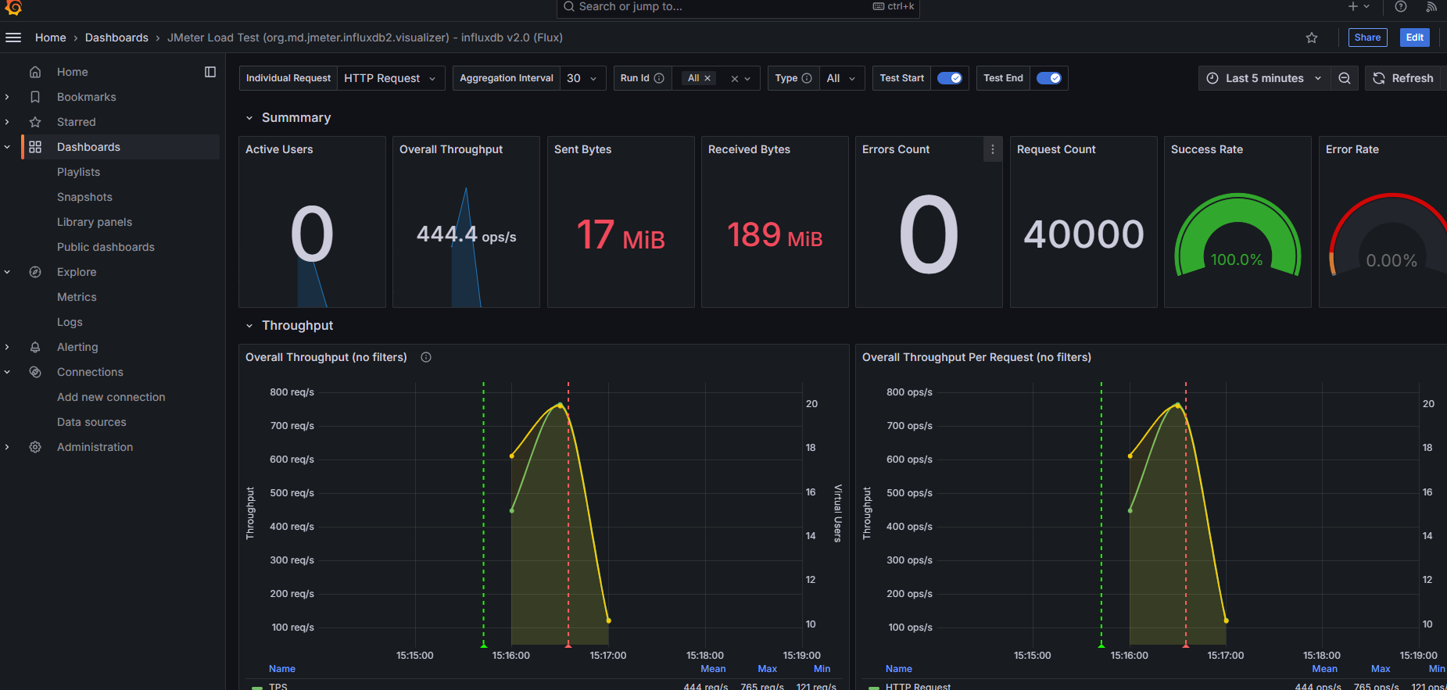
Task: Open Public dashboards in sidebar
Action: 106,247
